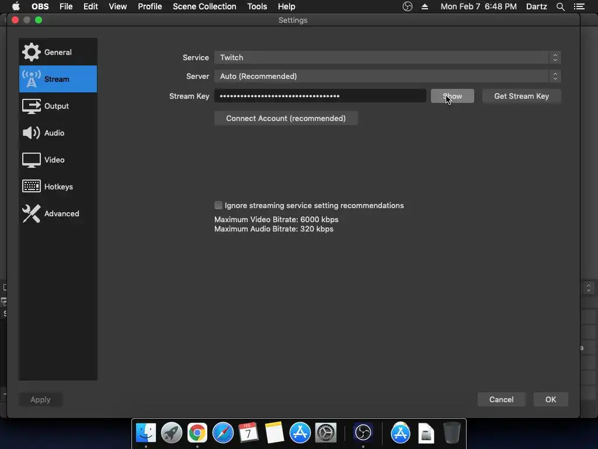Click the eject icon in menu bar
598x449 pixels.
(x=425, y=6)
